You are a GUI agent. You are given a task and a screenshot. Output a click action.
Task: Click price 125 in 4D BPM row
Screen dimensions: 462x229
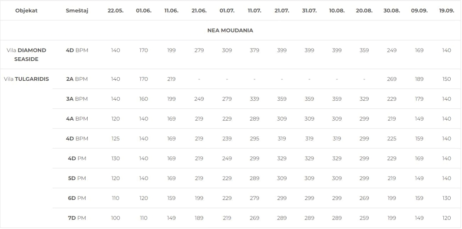[115, 138]
